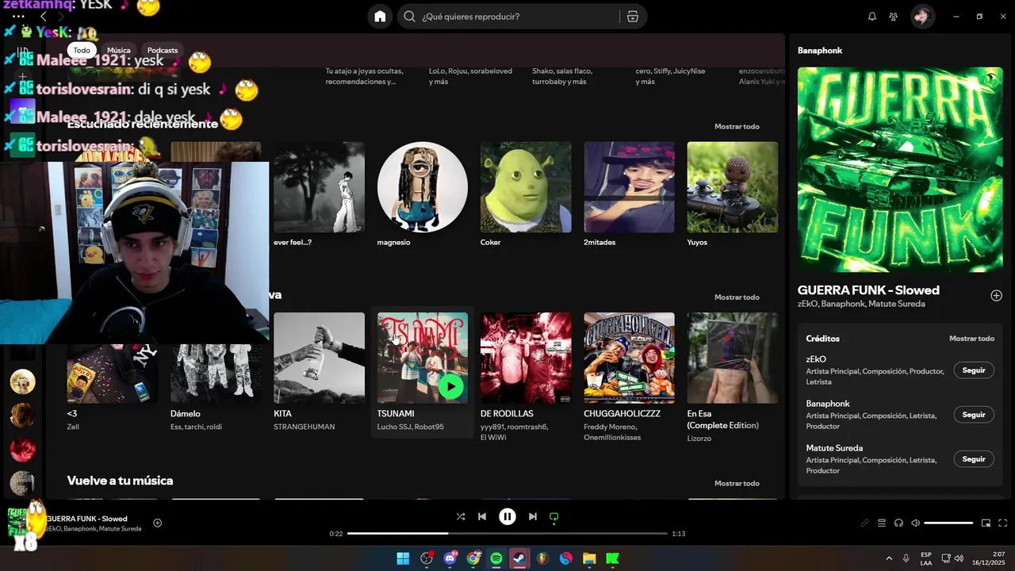Open the Browse icon in search bar

click(x=632, y=17)
